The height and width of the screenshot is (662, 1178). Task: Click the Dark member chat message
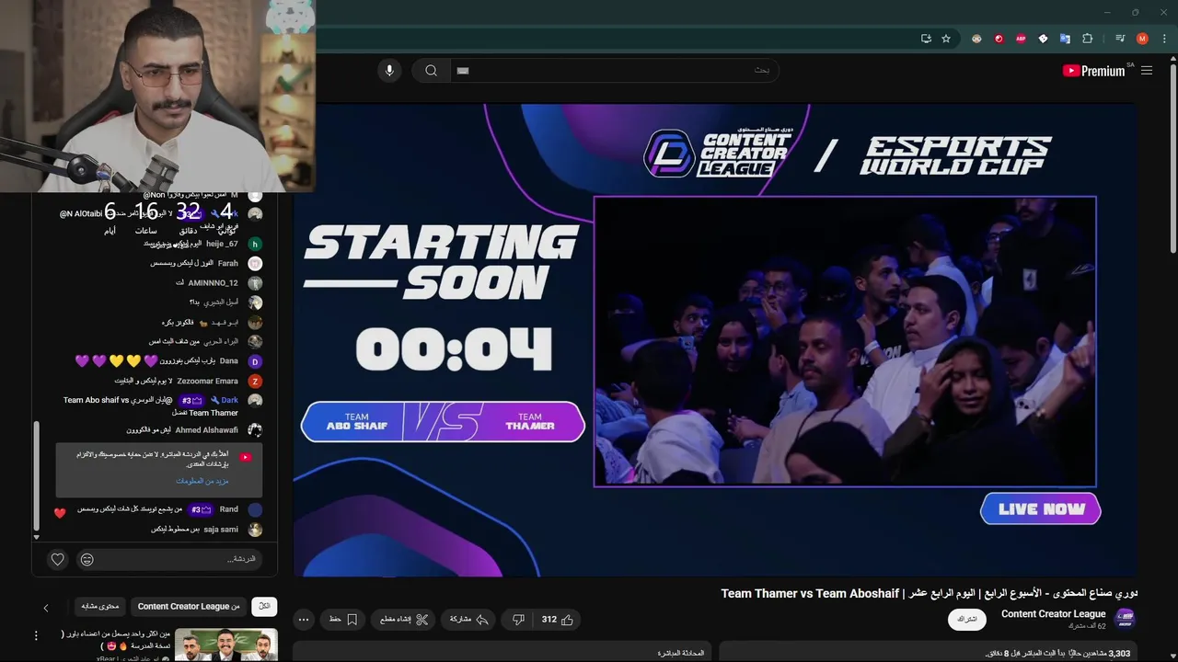click(163, 405)
